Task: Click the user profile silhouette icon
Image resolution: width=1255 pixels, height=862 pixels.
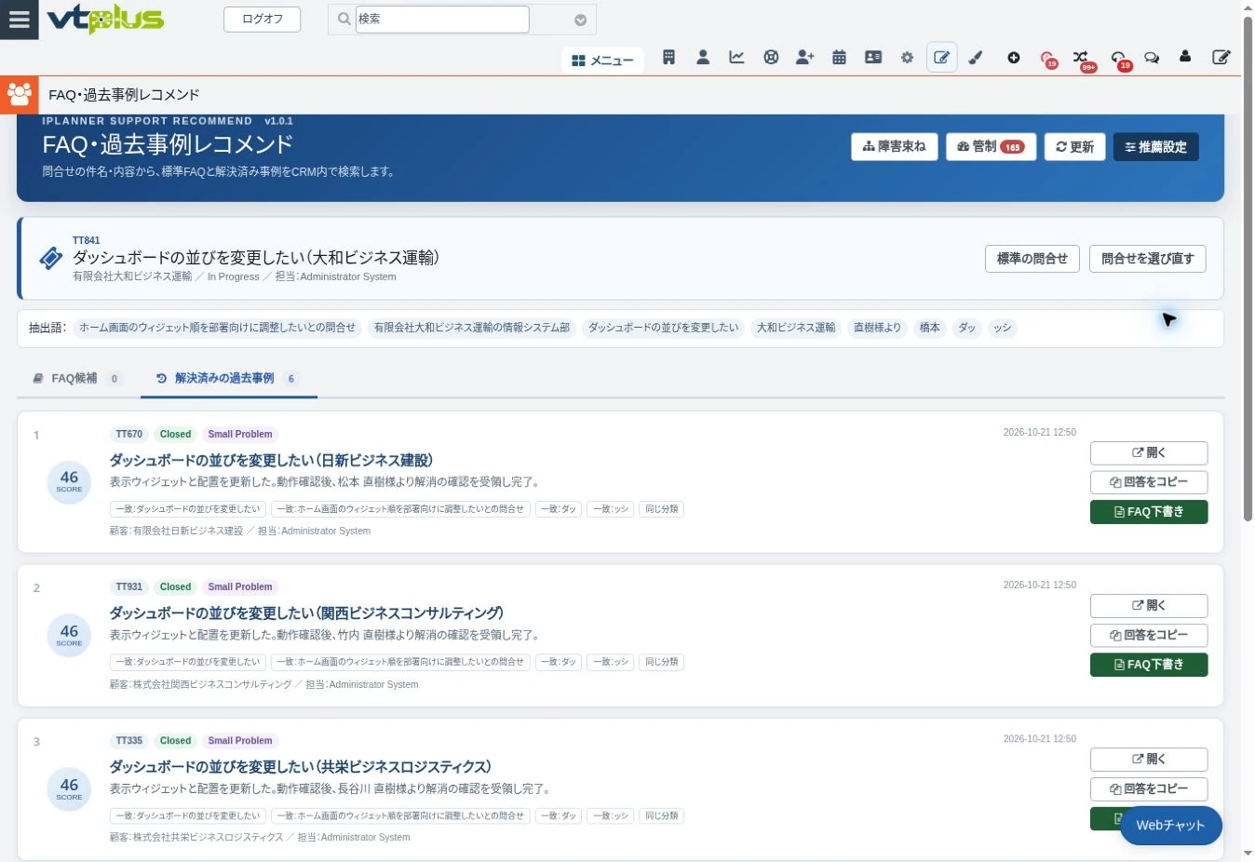Action: pos(1185,57)
